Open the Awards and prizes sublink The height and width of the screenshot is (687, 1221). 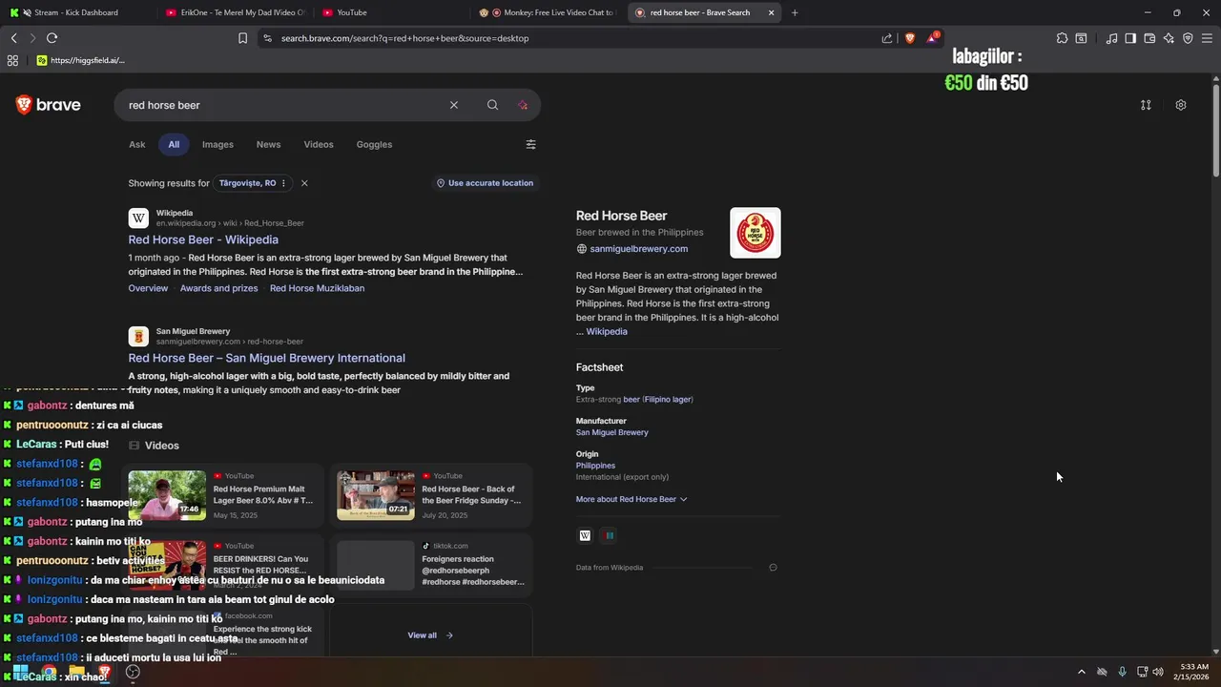(x=218, y=288)
